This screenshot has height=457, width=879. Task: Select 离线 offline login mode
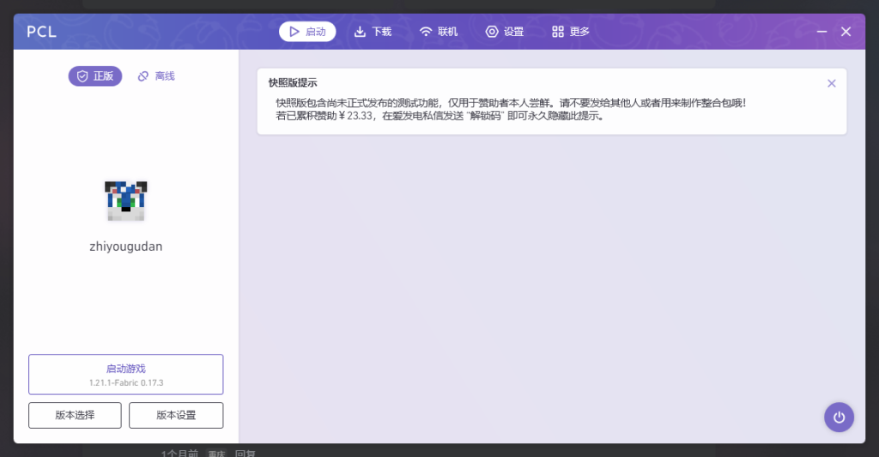156,76
